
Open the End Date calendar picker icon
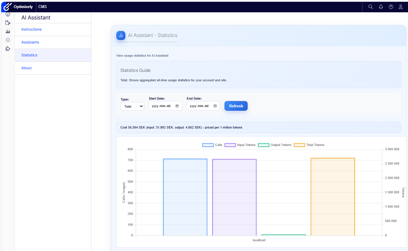tap(215, 106)
